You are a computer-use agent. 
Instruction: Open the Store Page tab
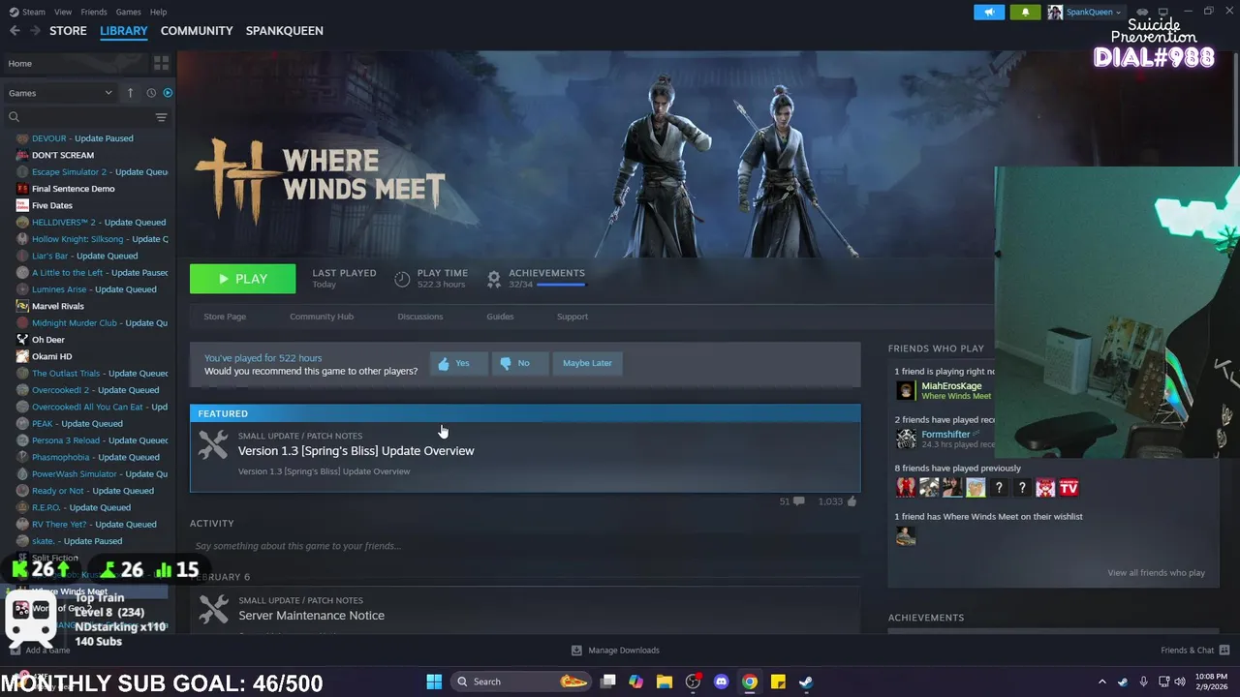pos(225,317)
